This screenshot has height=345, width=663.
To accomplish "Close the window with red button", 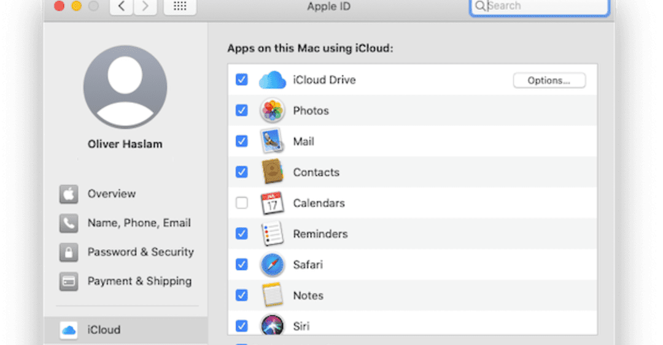I will tap(59, 6).
